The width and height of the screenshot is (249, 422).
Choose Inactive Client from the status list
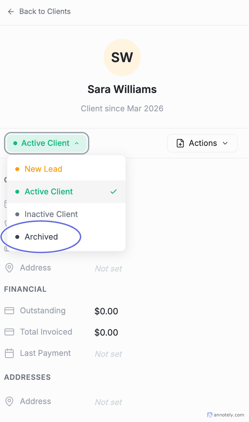(x=51, y=214)
